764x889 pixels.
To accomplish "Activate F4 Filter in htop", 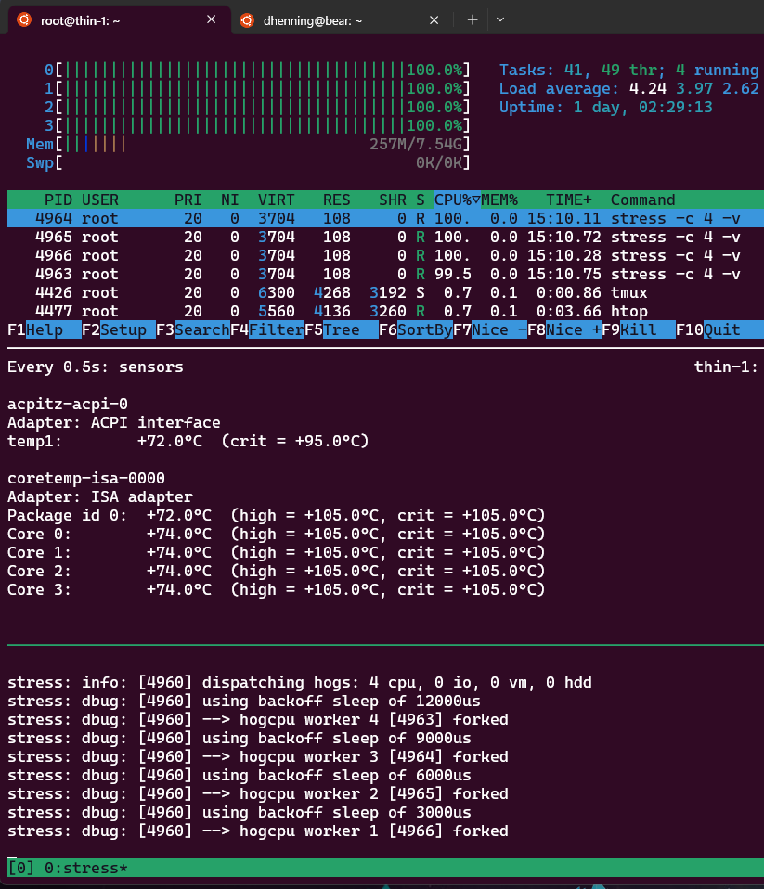I will (x=267, y=330).
